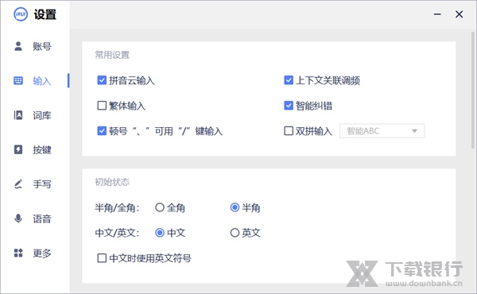Screen dimensions: 477x294
Task: Select the 全角 radio button
Action: pyautogui.click(x=160, y=207)
